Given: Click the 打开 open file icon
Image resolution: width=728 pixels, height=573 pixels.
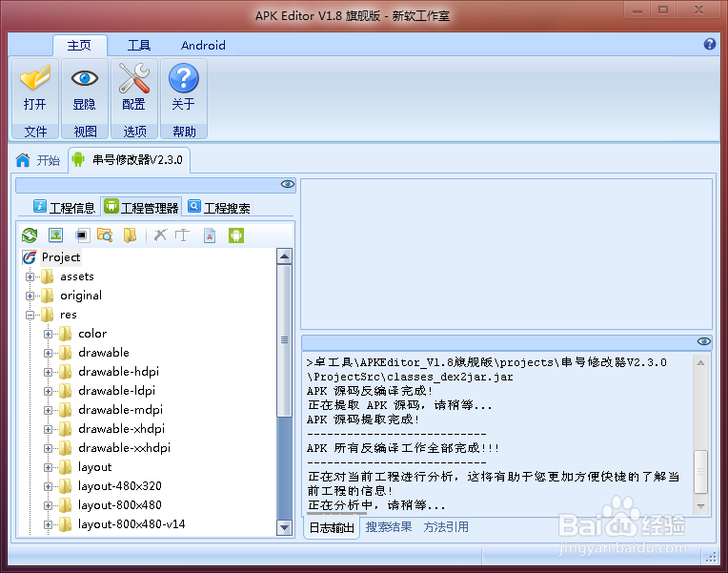Looking at the screenshot, I should [x=35, y=78].
